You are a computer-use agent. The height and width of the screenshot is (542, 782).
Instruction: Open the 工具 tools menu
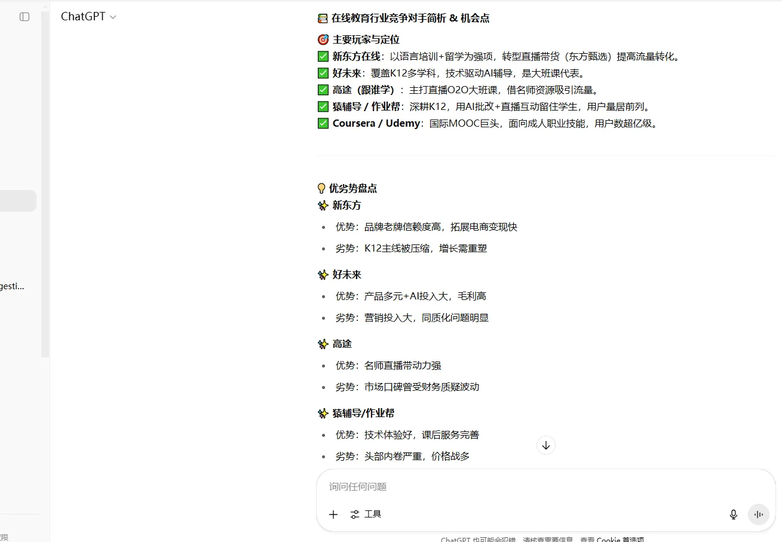tap(372, 514)
